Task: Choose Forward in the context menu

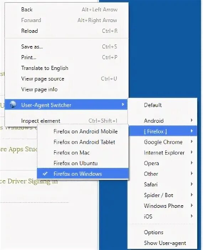Action: [x=67, y=20]
